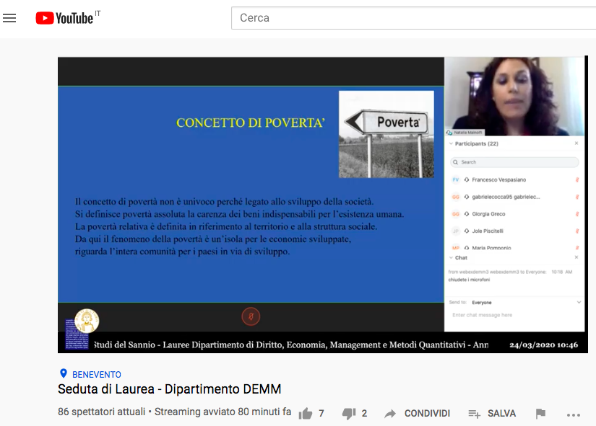Collapse the Chat panel section
Image resolution: width=596 pixels, height=426 pixels.
point(451,257)
